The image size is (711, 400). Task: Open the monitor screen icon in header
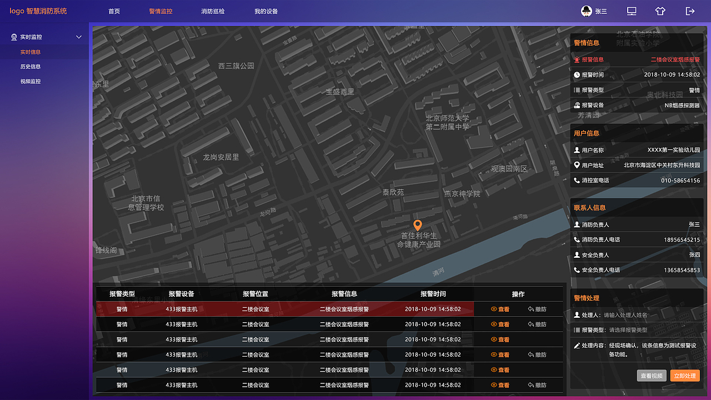click(x=632, y=11)
